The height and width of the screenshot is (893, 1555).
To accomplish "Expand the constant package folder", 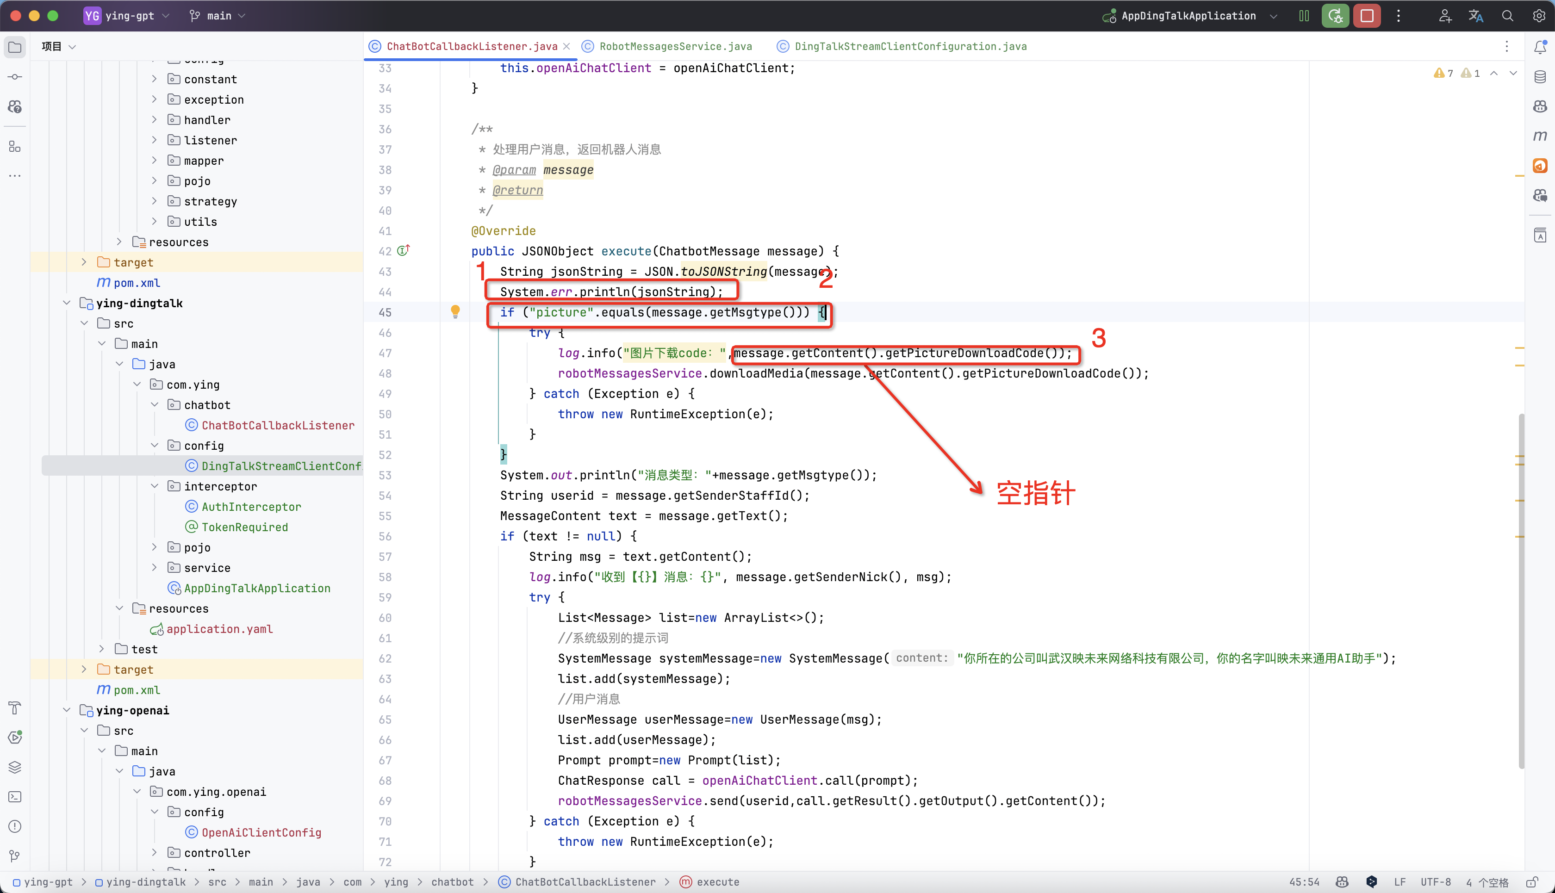I will click(154, 79).
